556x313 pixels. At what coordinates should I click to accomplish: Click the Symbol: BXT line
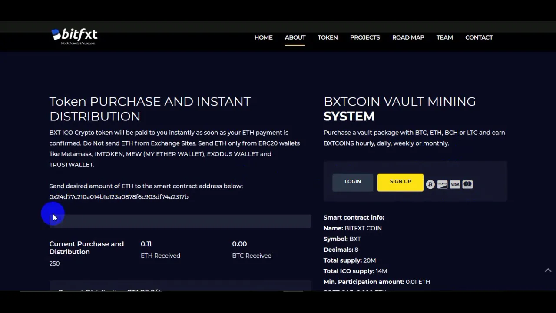coord(342,239)
